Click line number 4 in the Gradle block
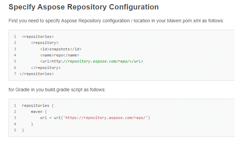This screenshot has height=144, width=236. 15,124
